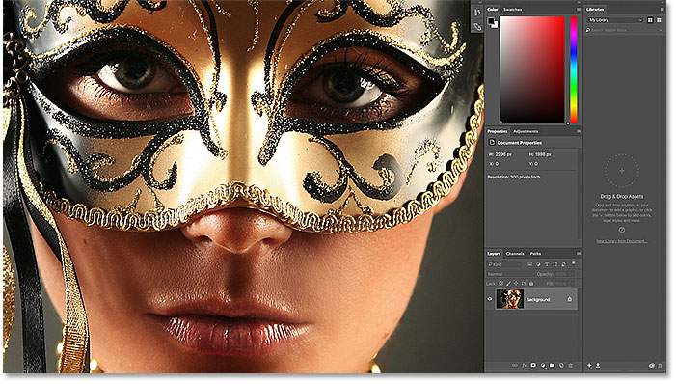
Task: Click the Add layer mask icon
Action: pyautogui.click(x=533, y=365)
